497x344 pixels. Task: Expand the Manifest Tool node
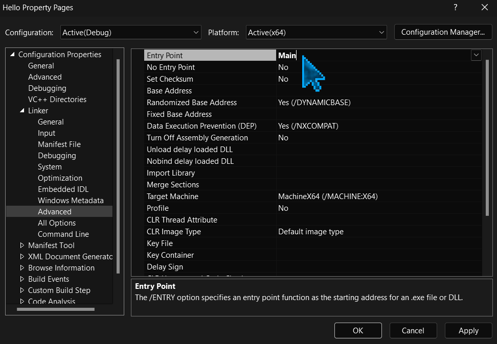click(x=22, y=245)
